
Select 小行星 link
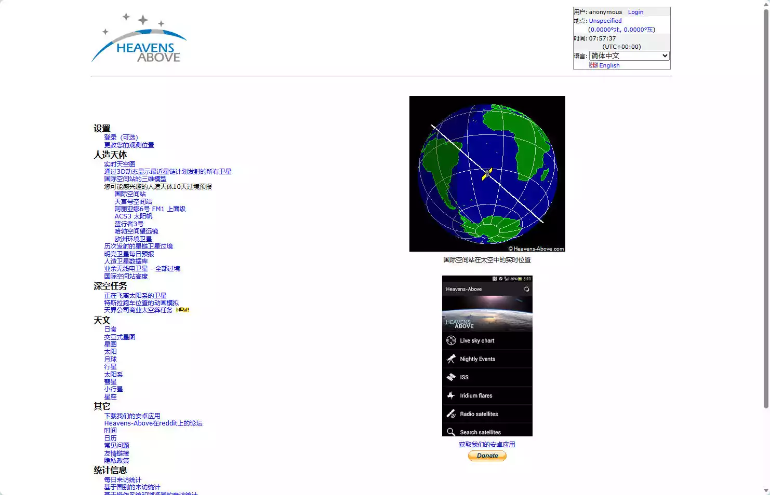click(113, 389)
